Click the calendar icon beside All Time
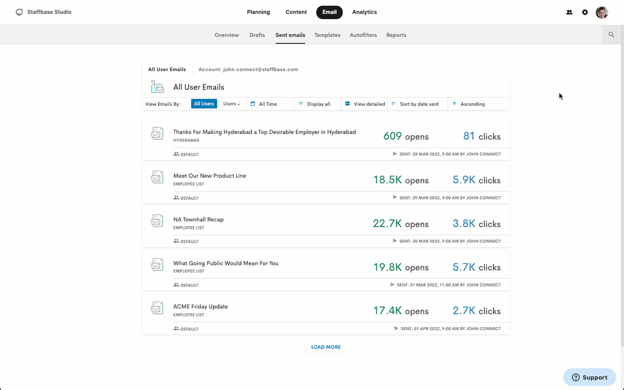Image resolution: width=624 pixels, height=390 pixels. click(x=252, y=103)
